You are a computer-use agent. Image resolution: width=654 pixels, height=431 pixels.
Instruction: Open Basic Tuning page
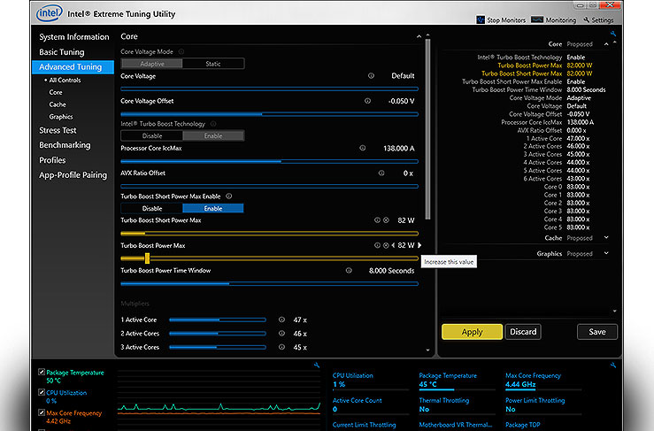point(62,51)
